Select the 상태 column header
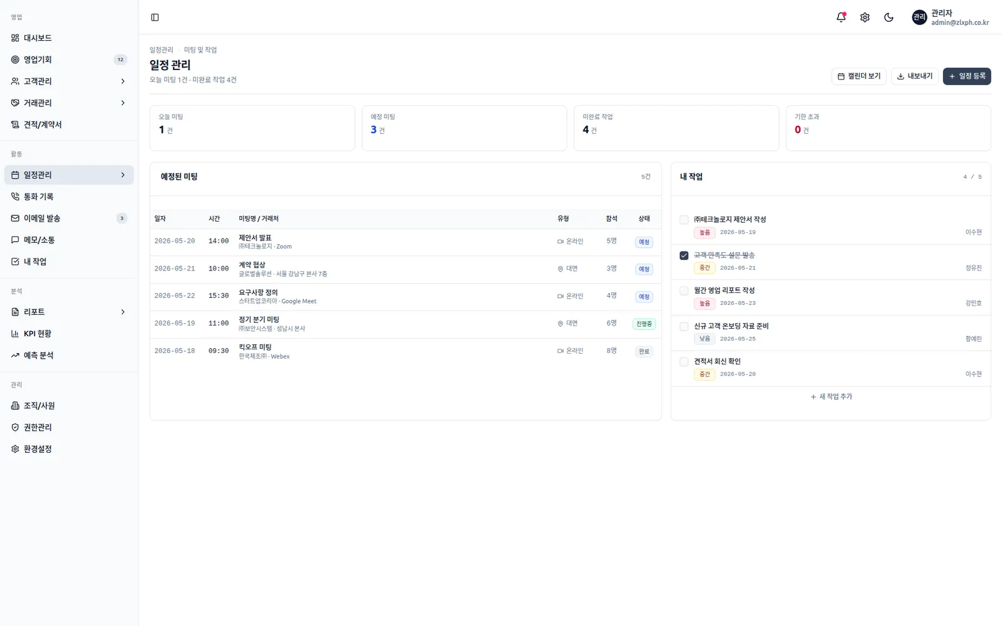The width and height of the screenshot is (1002, 626). [x=644, y=218]
